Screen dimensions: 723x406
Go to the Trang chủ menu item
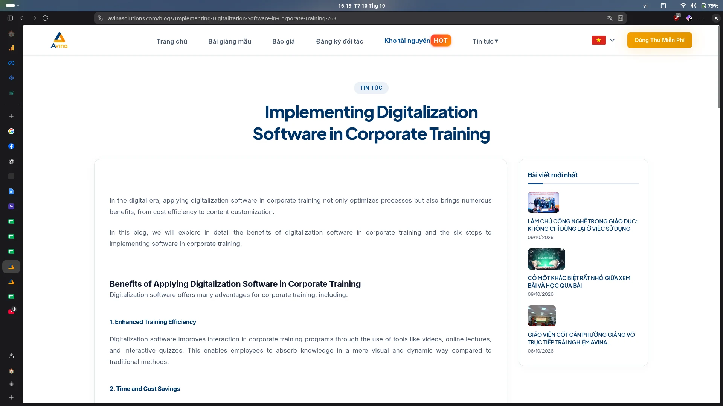tap(172, 41)
